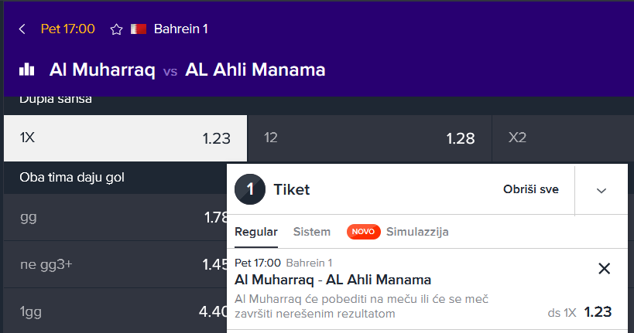Viewport: 634px width, 333px height.
Task: Click the Al Muharraq - AL Ahli Manama ticket entry
Action: [x=333, y=280]
